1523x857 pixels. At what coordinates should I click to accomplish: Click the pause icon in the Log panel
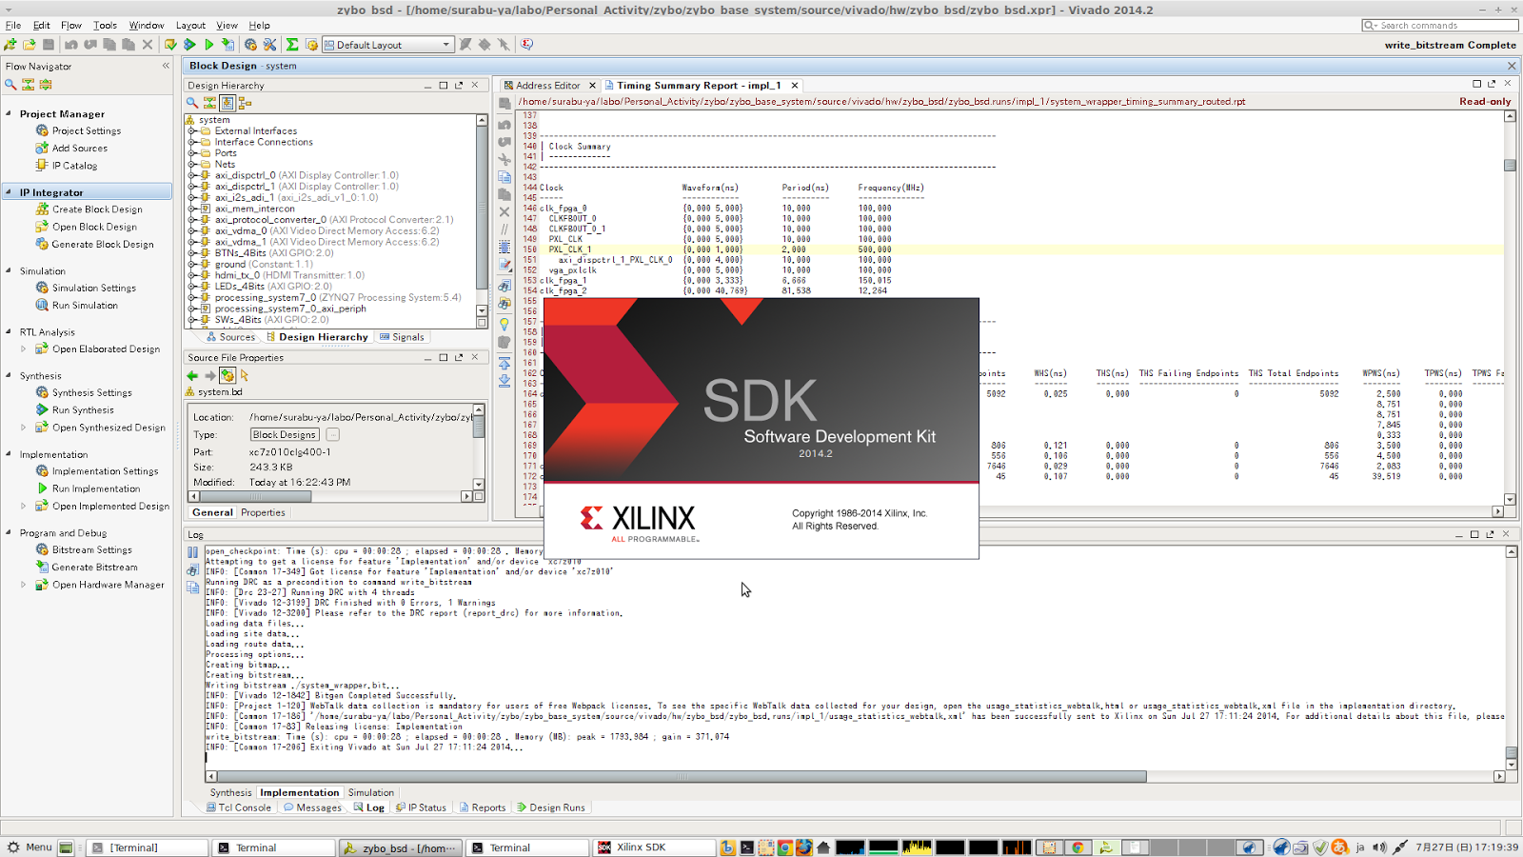pyautogui.click(x=192, y=552)
